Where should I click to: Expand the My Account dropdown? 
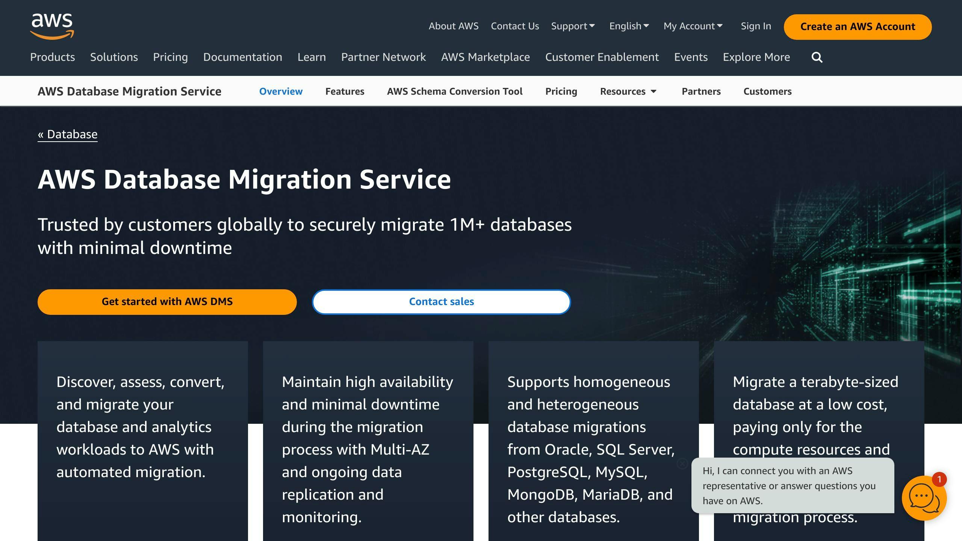[x=693, y=26]
